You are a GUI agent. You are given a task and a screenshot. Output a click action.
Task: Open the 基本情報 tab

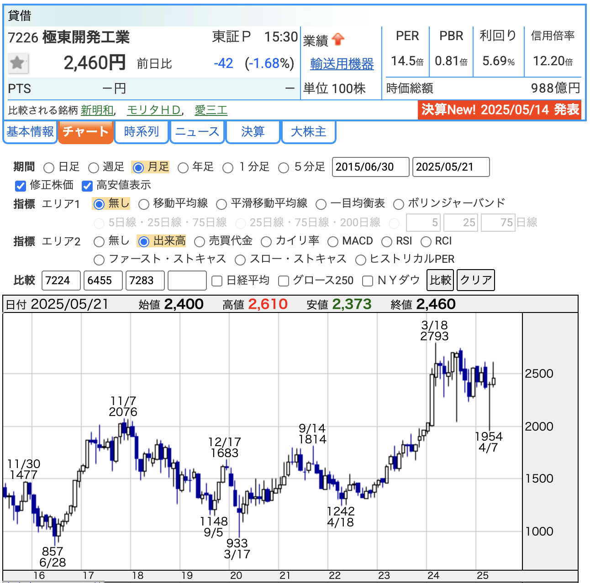pyautogui.click(x=30, y=132)
